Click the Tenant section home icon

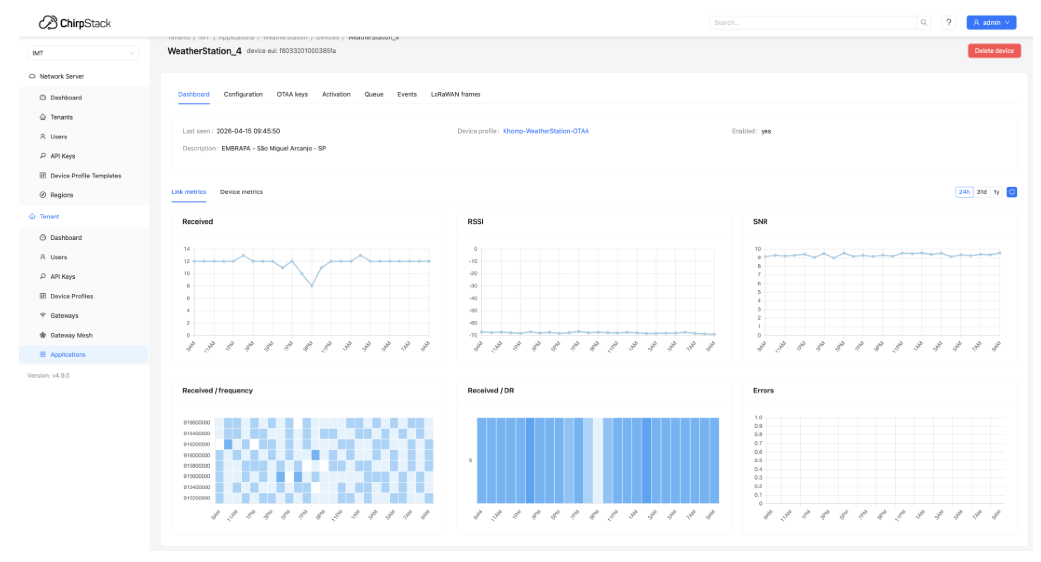tap(32, 216)
